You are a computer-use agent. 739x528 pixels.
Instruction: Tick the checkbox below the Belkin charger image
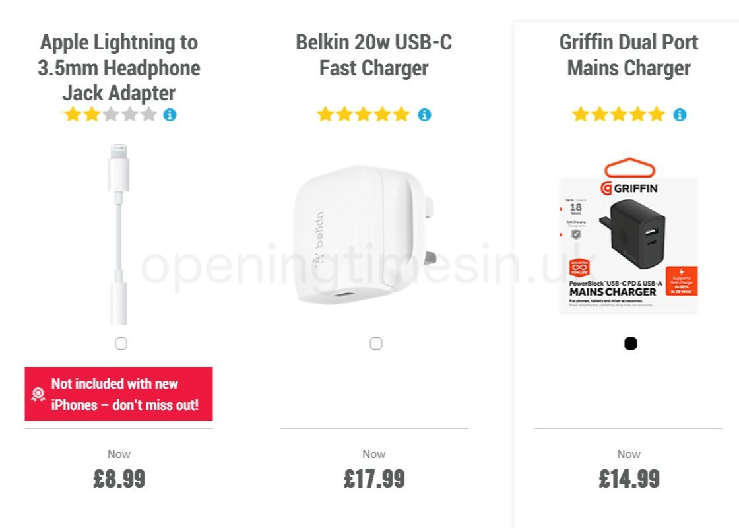376,343
